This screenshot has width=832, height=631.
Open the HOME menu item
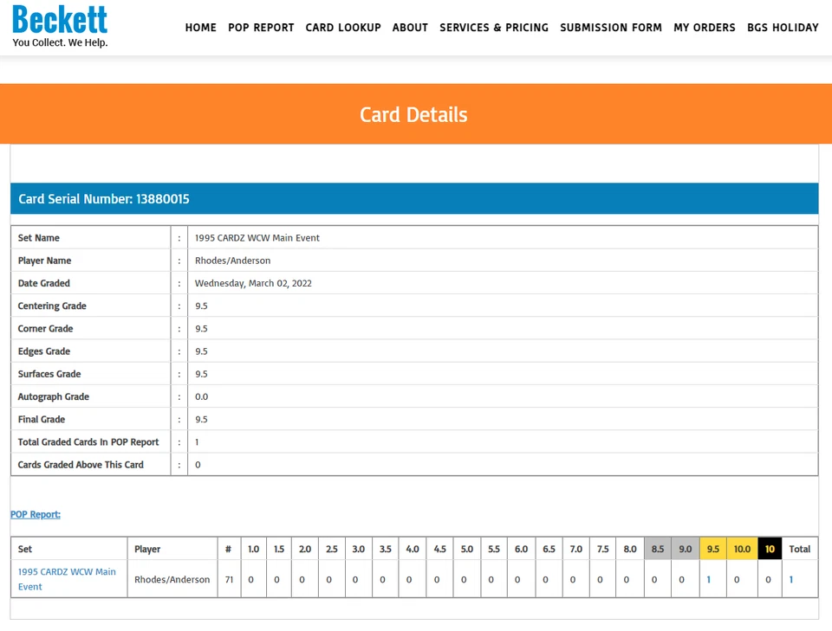click(200, 28)
